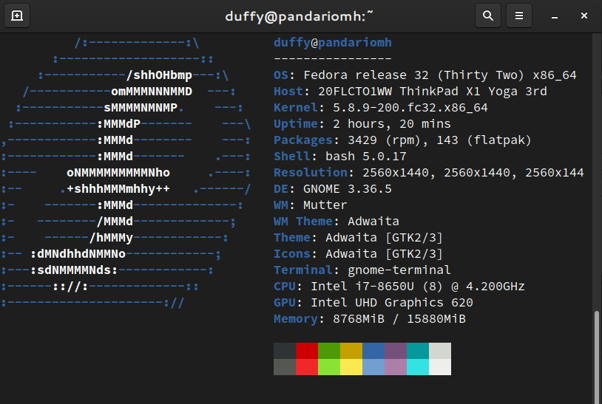Click the Host line ThinkPad X1 Yoga
Screen dimensions: 602x404
(410, 92)
